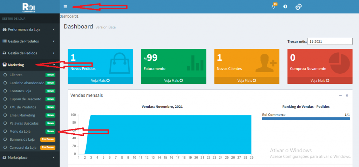Toggle the sidebar with the hamburger icon
Viewport: 359px width, 167px height.
[65, 7]
